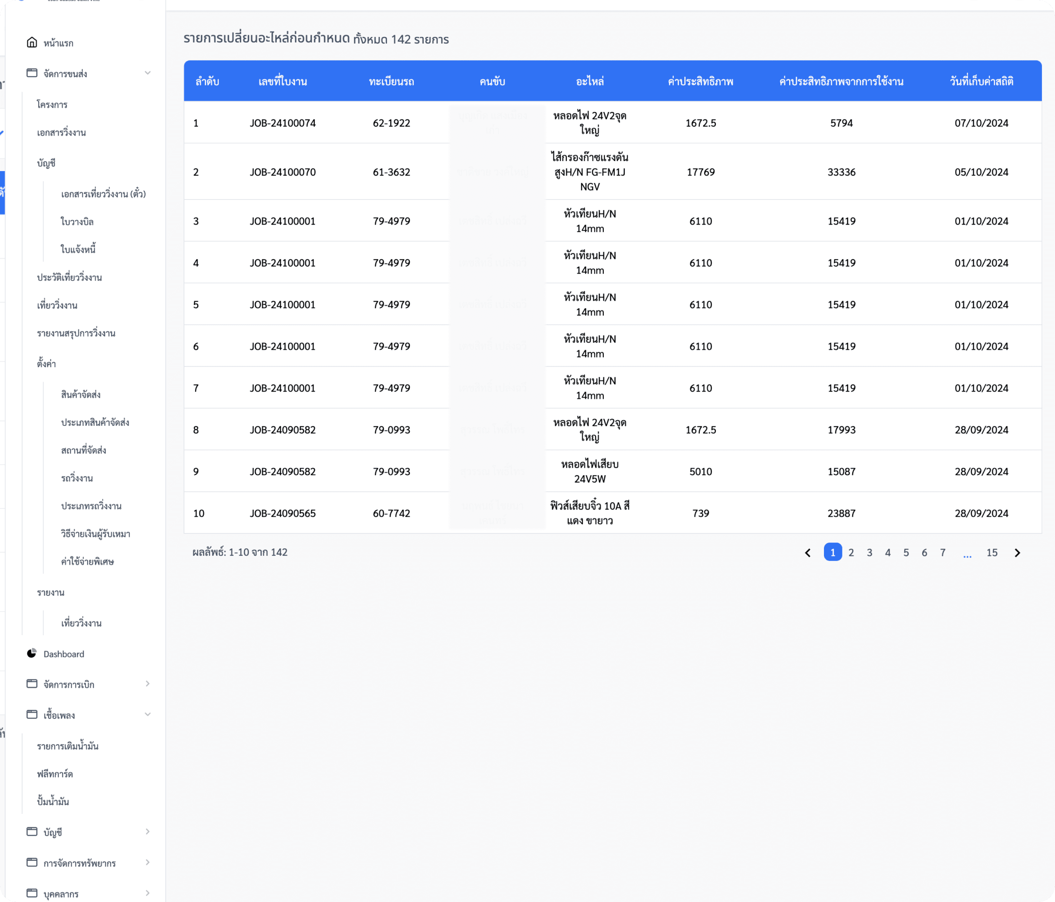The height and width of the screenshot is (902, 1055).
Task: Go to page 2 of results
Action: [x=851, y=553]
